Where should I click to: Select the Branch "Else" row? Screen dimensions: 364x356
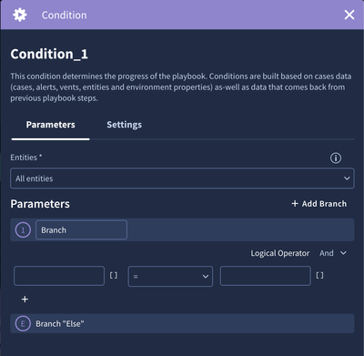point(182,323)
